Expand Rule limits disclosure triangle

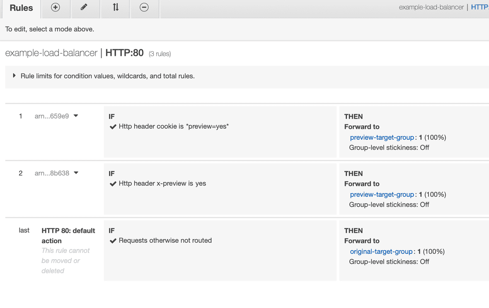click(14, 75)
